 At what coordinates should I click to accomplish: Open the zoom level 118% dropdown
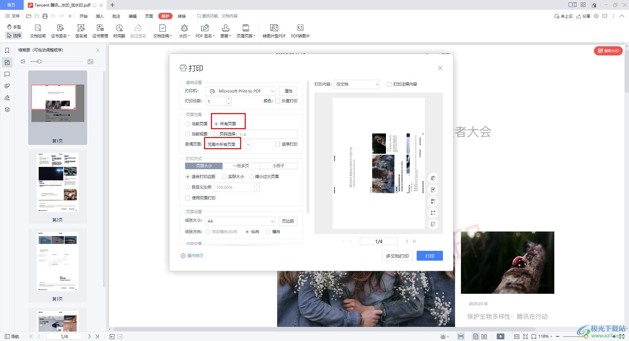coord(545,336)
